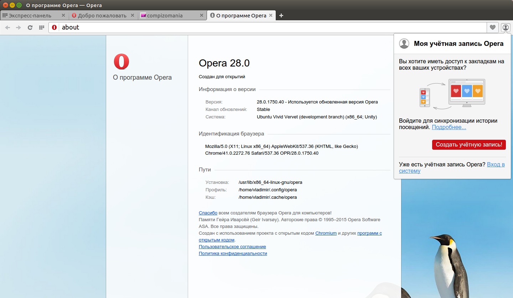The height and width of the screenshot is (298, 513).
Task: Click the Opera 28.0 heading
Action: tap(224, 63)
